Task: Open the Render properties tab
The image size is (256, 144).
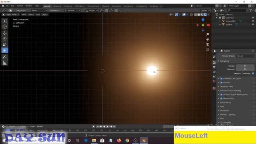Action: click(x=214, y=62)
